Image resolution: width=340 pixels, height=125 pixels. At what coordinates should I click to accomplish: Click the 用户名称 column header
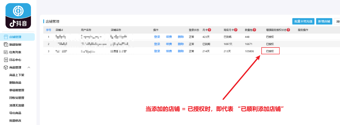[x=86, y=30]
